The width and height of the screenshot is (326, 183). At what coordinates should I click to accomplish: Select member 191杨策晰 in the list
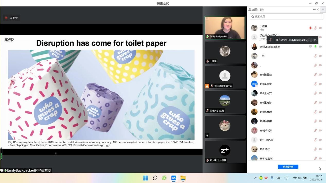(x=286, y=112)
